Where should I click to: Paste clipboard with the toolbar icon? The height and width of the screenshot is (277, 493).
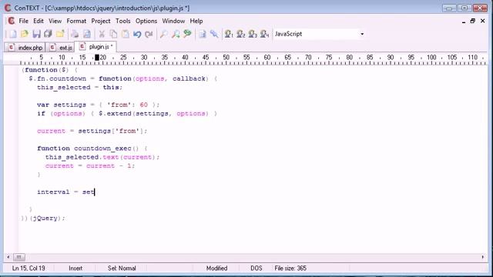click(125, 34)
